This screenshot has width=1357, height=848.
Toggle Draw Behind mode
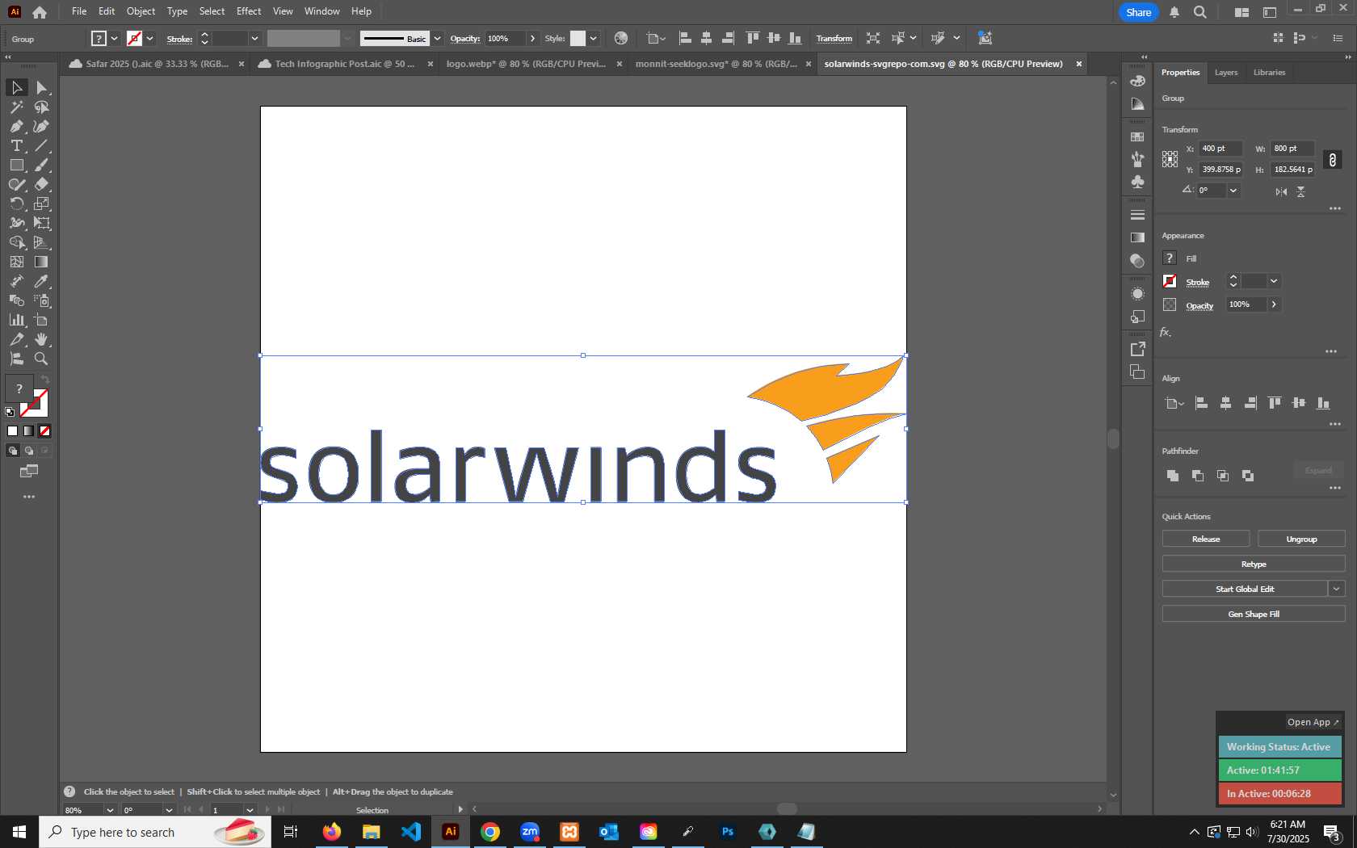pyautogui.click(x=28, y=451)
